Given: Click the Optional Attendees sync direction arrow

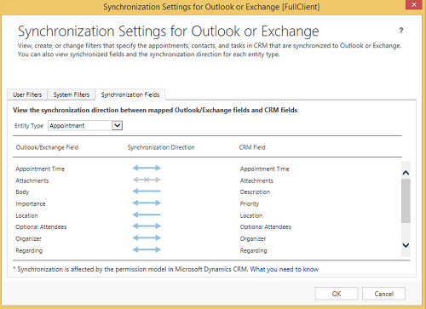Looking at the screenshot, I should tap(147, 226).
